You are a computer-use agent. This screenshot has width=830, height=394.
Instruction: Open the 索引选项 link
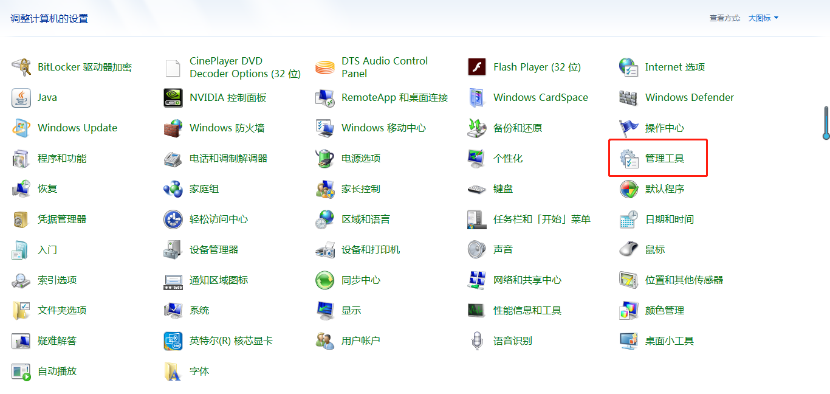(57, 280)
